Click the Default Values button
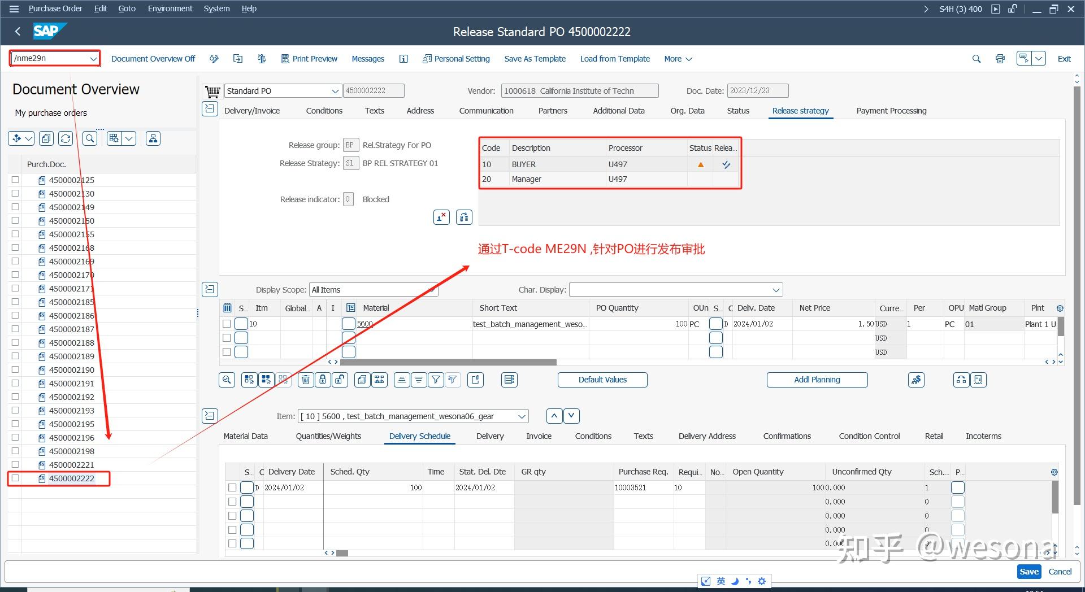 602,380
